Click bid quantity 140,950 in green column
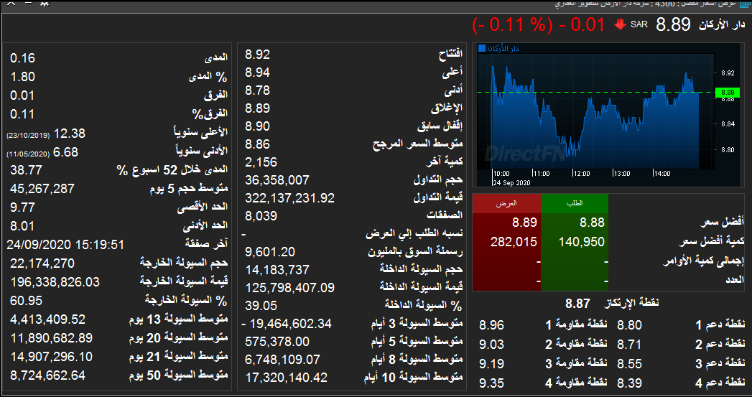The image size is (752, 397). pyautogui.click(x=581, y=242)
